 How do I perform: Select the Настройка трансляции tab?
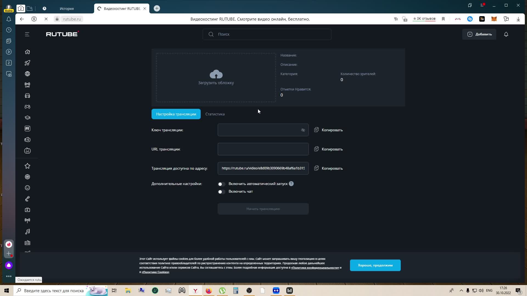(176, 114)
